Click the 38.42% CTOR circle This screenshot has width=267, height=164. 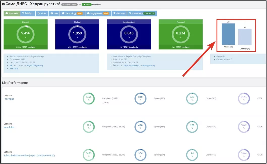pos(244,127)
